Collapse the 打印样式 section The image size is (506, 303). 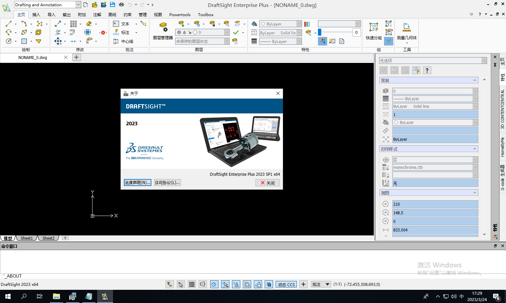tap(475, 149)
